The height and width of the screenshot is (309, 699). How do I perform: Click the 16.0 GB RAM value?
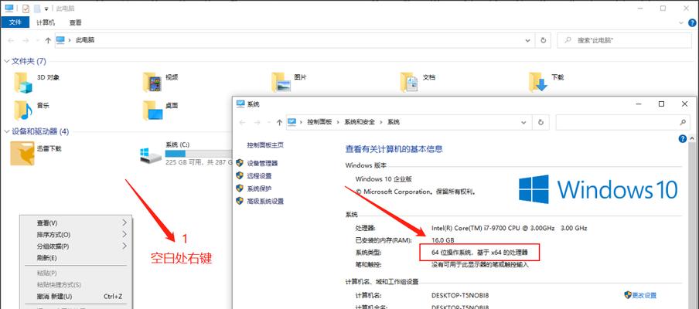pyautogui.click(x=442, y=240)
